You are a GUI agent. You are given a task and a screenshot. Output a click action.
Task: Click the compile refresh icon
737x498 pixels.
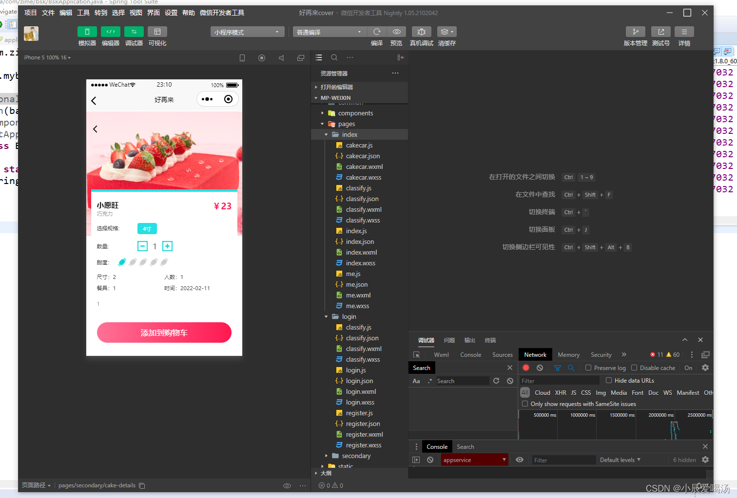(377, 32)
